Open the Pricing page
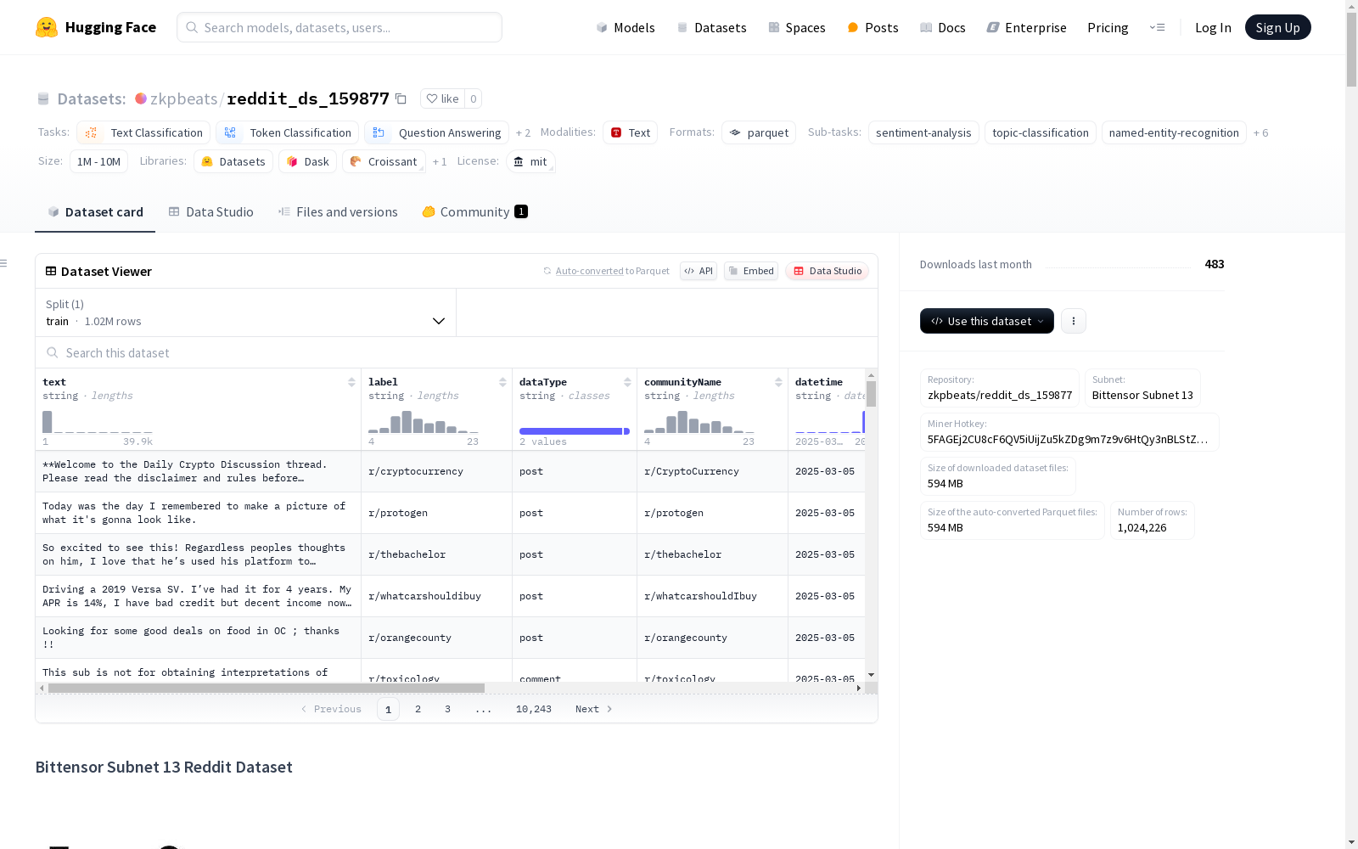This screenshot has height=849, width=1358. [1108, 27]
